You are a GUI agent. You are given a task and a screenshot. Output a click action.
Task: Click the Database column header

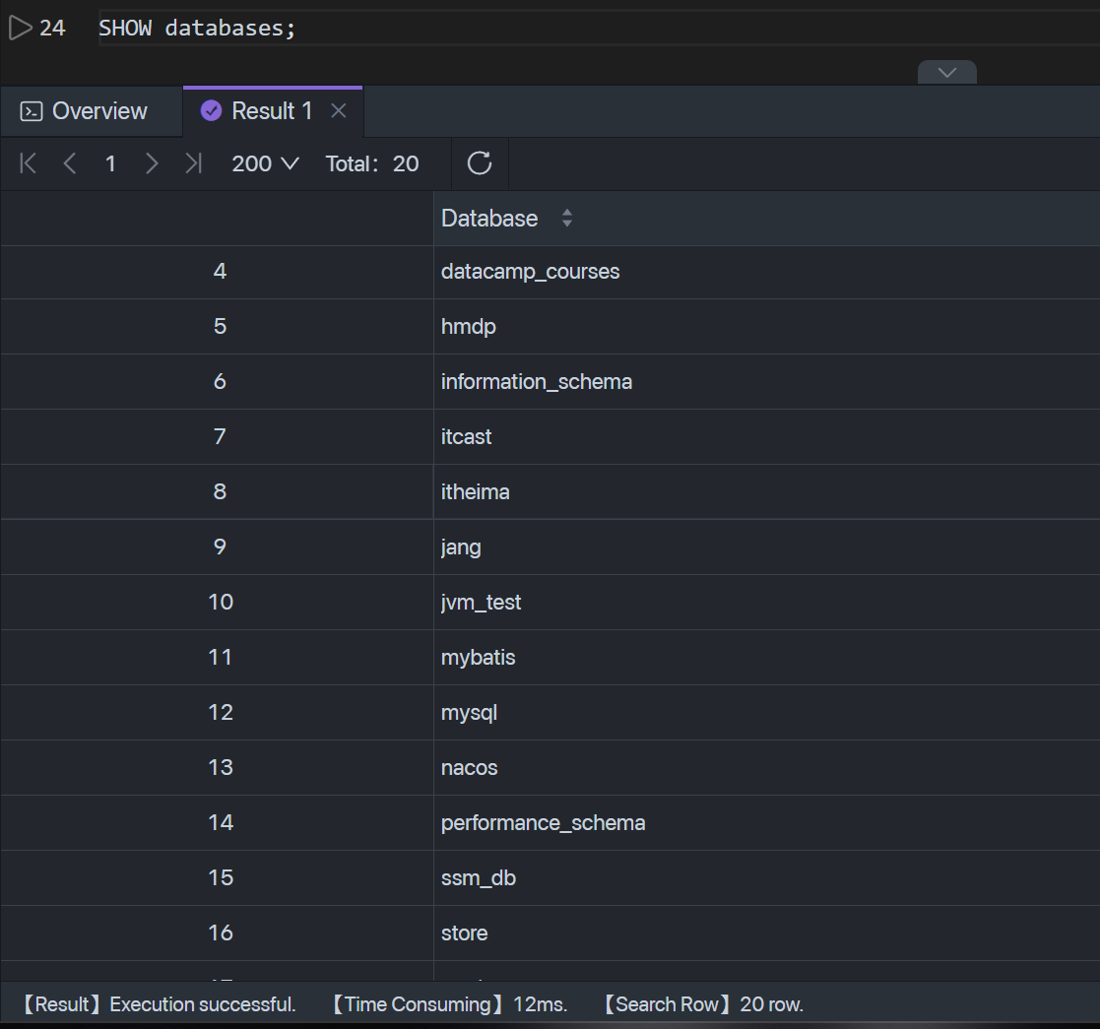click(489, 219)
